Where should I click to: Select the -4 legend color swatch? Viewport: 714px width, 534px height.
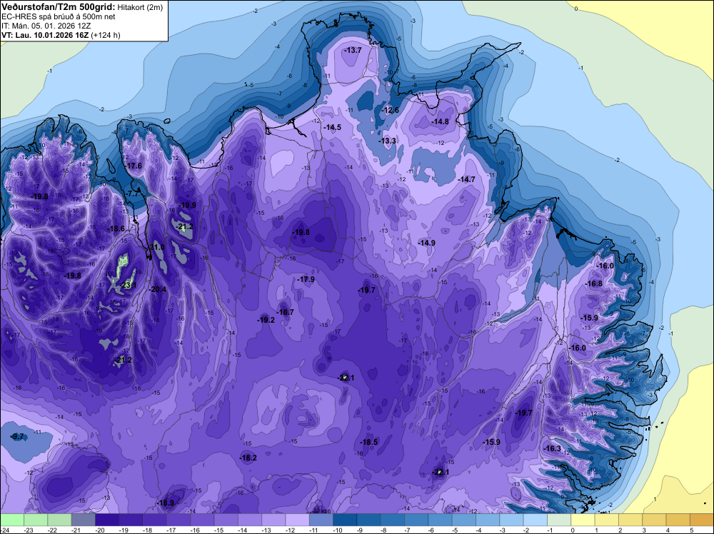tap(488, 520)
